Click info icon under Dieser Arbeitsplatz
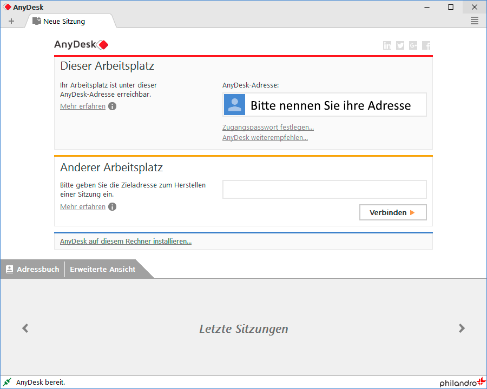Screen dimensions: 487x389 click(112, 106)
